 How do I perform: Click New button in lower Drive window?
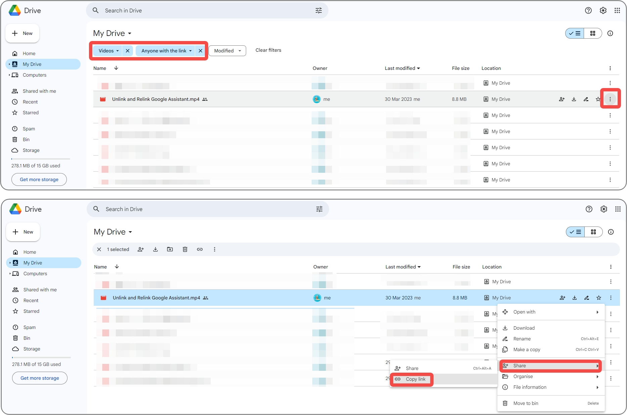[23, 232]
